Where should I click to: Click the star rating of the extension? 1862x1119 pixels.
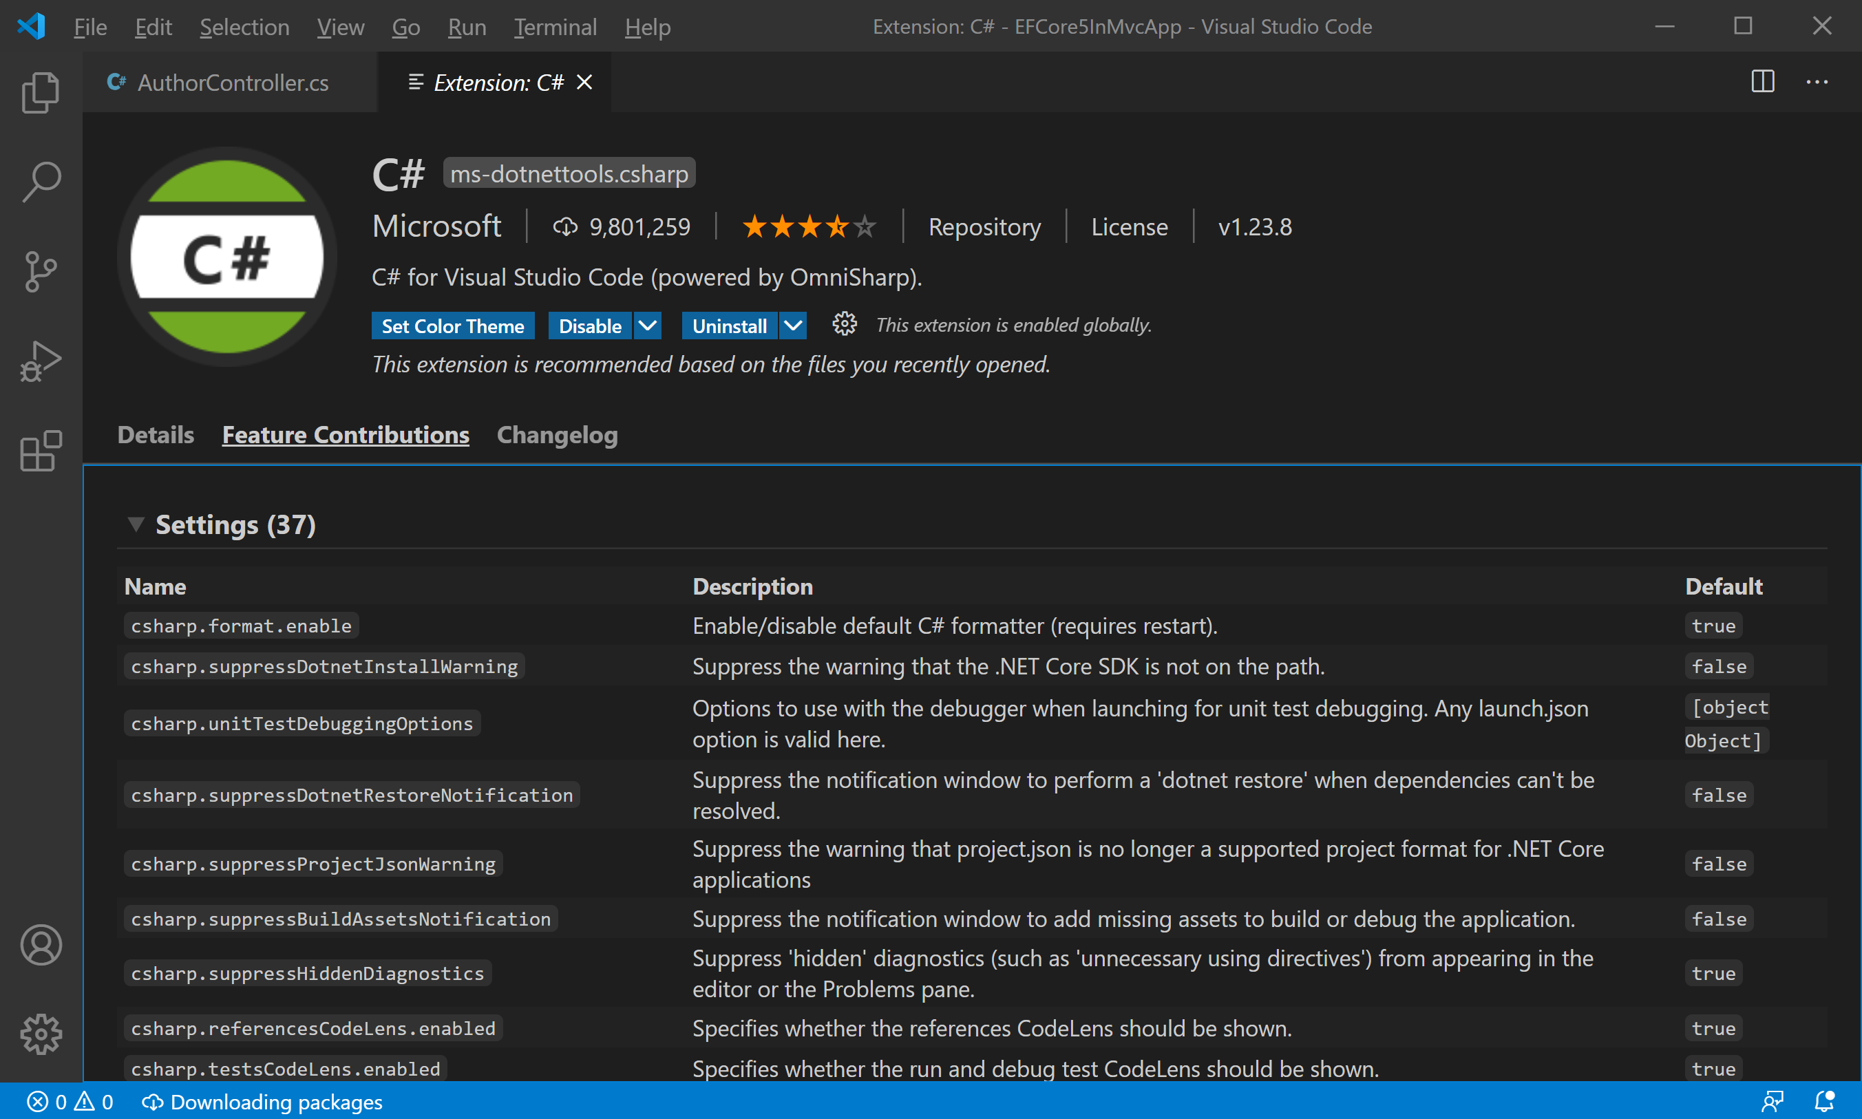tap(810, 227)
